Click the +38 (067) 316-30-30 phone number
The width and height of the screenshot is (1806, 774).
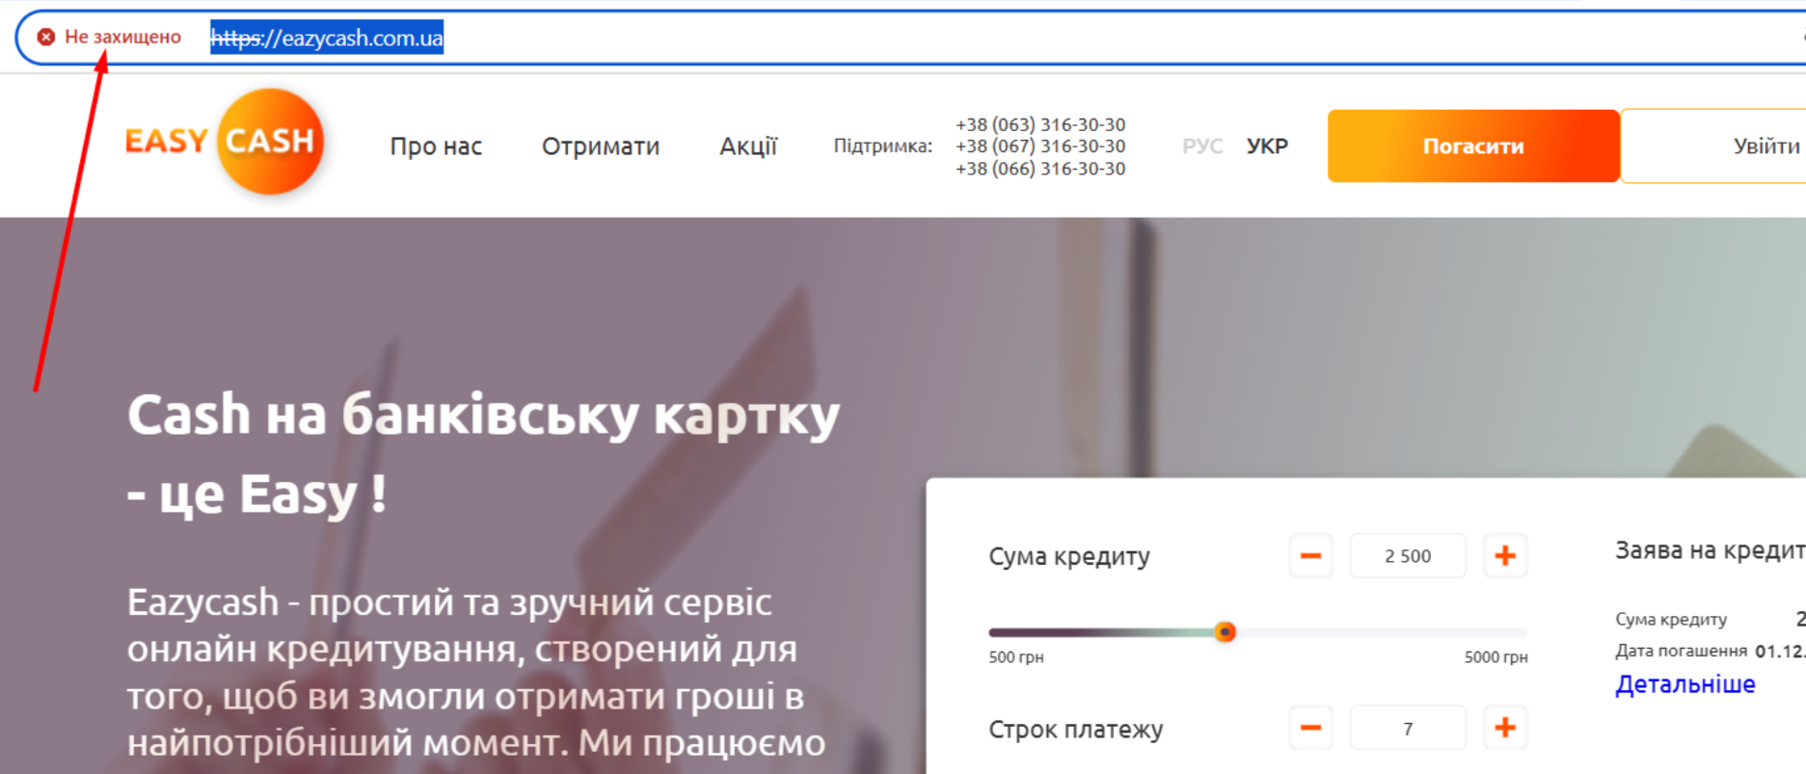[x=1040, y=146]
